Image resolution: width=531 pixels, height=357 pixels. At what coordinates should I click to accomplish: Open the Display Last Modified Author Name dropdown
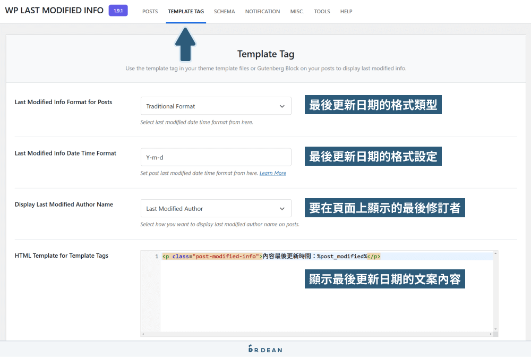215,208
